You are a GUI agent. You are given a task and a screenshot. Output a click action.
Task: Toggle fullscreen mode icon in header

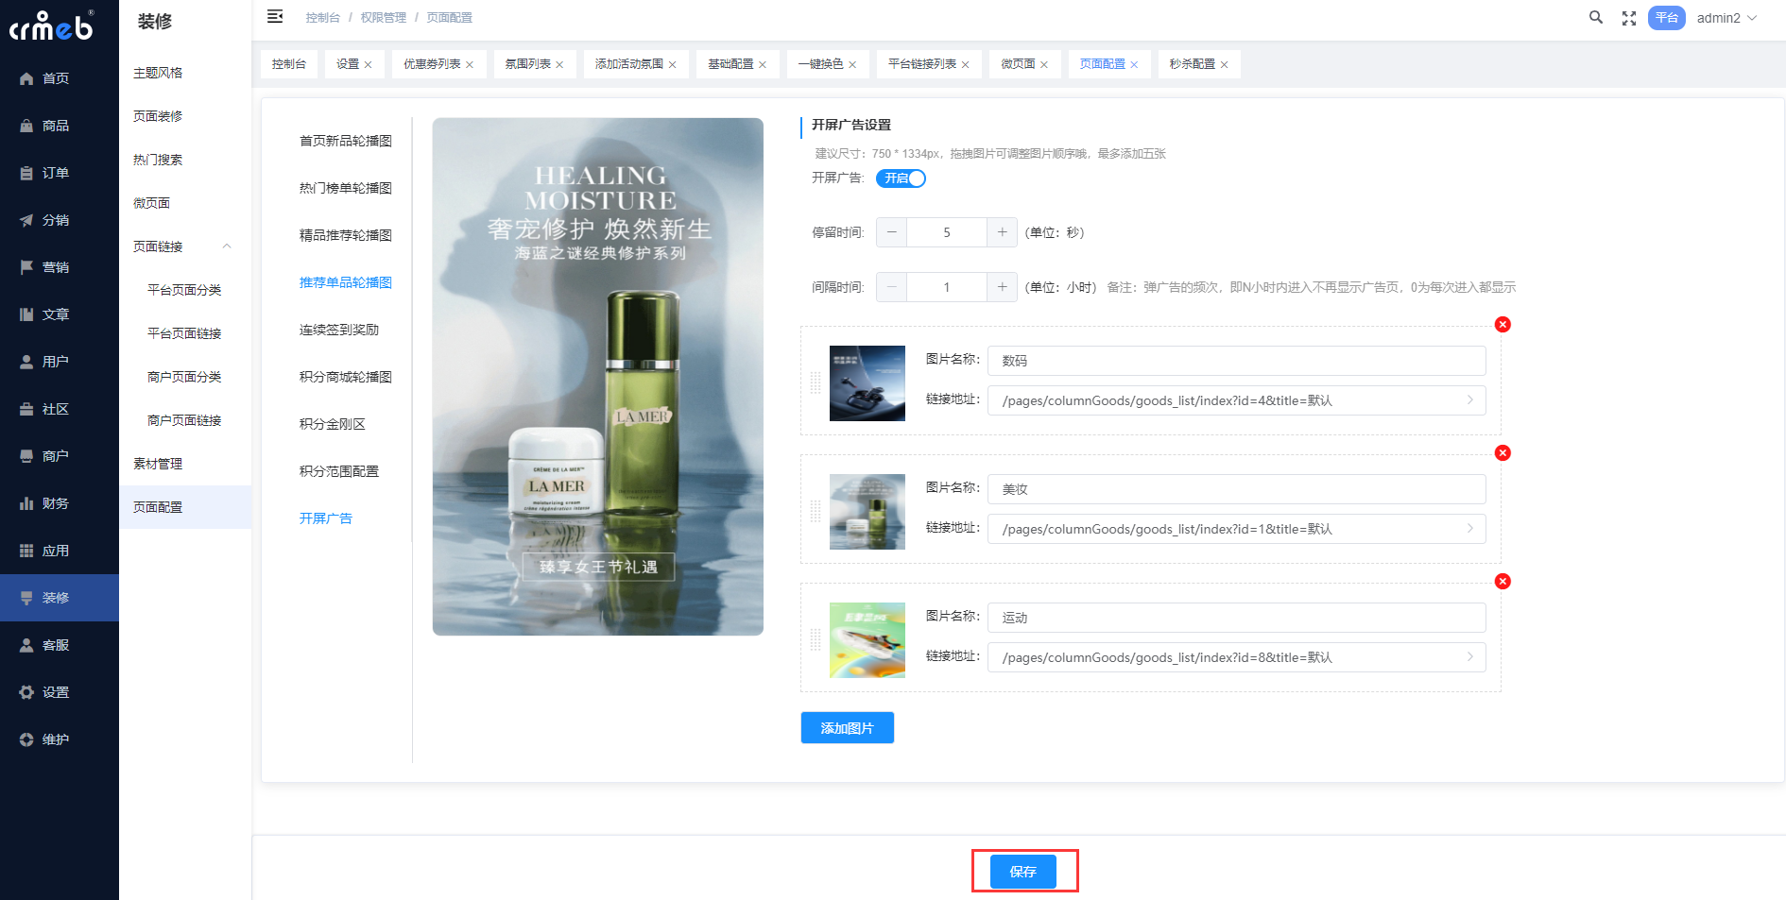point(1628,18)
